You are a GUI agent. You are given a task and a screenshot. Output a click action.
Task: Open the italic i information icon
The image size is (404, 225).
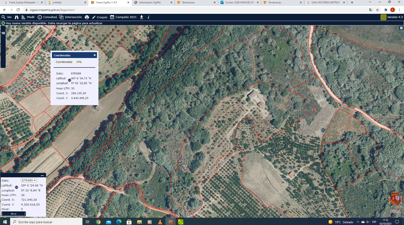point(149,17)
